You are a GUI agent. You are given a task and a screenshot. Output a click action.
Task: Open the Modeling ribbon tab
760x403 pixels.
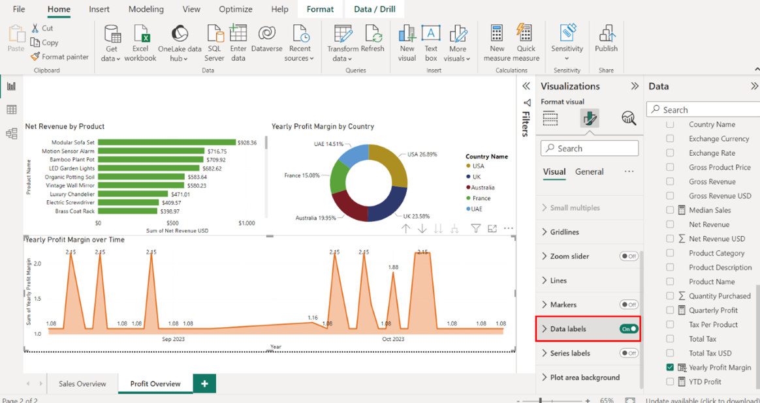pyautogui.click(x=147, y=9)
